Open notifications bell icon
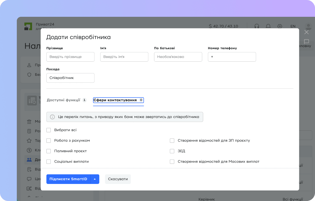This screenshot has width=315, height=201. click(x=268, y=26)
